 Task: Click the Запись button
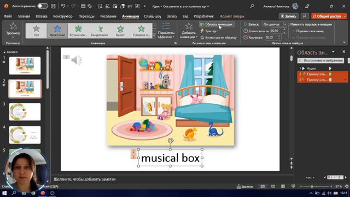point(288,16)
